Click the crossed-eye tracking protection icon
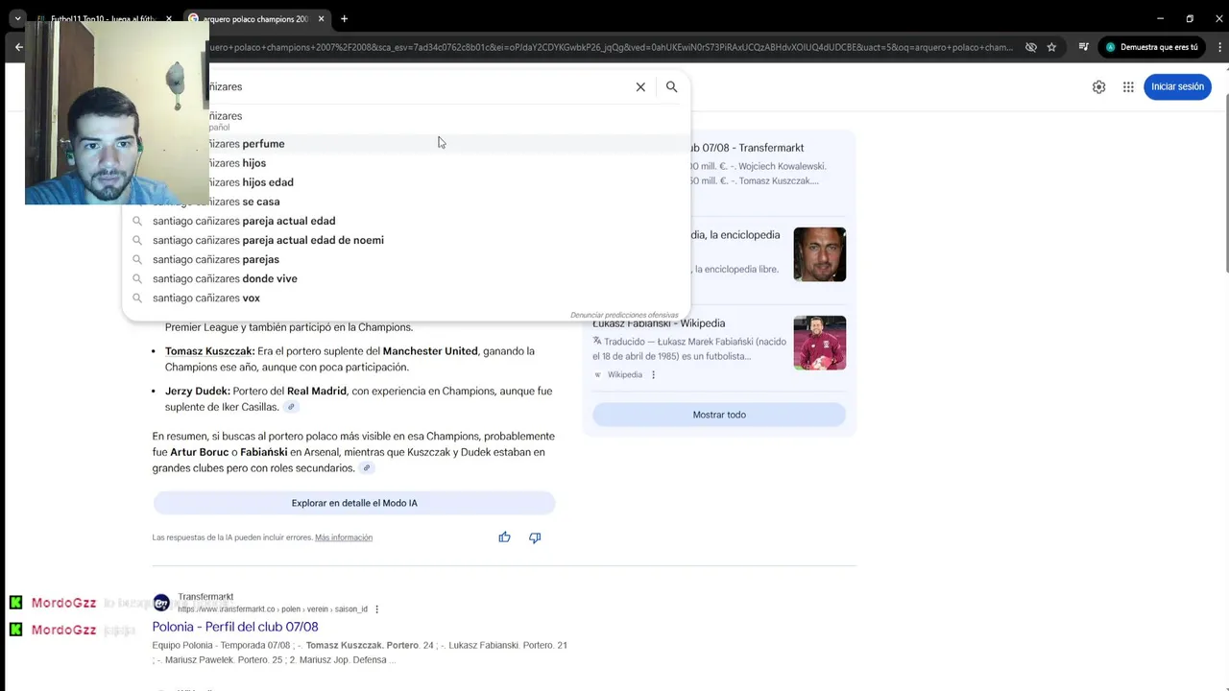Screen dimensions: 1229x691 pyautogui.click(x=1030, y=47)
